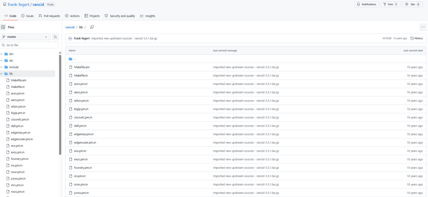Open the commit History

click(x=417, y=38)
